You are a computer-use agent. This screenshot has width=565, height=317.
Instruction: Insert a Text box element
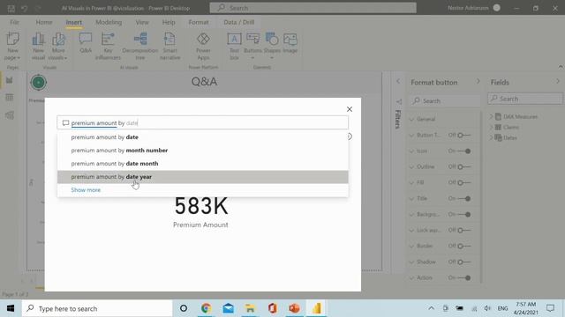pos(234,39)
